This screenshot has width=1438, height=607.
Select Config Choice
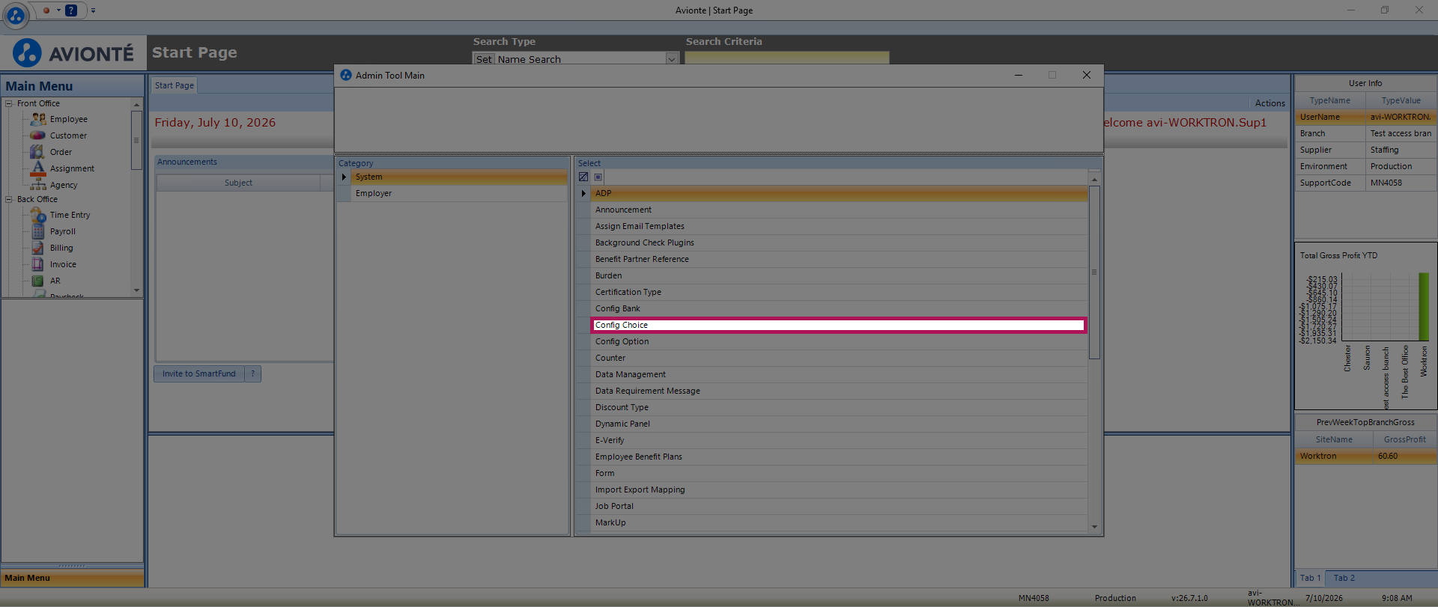(x=839, y=326)
